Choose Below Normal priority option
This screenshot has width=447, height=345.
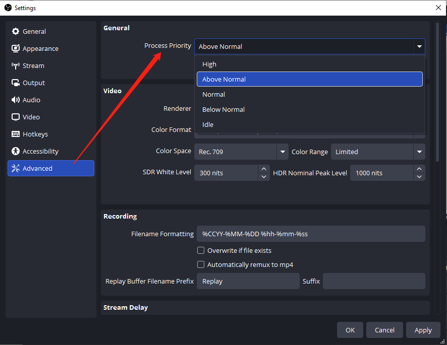click(223, 109)
